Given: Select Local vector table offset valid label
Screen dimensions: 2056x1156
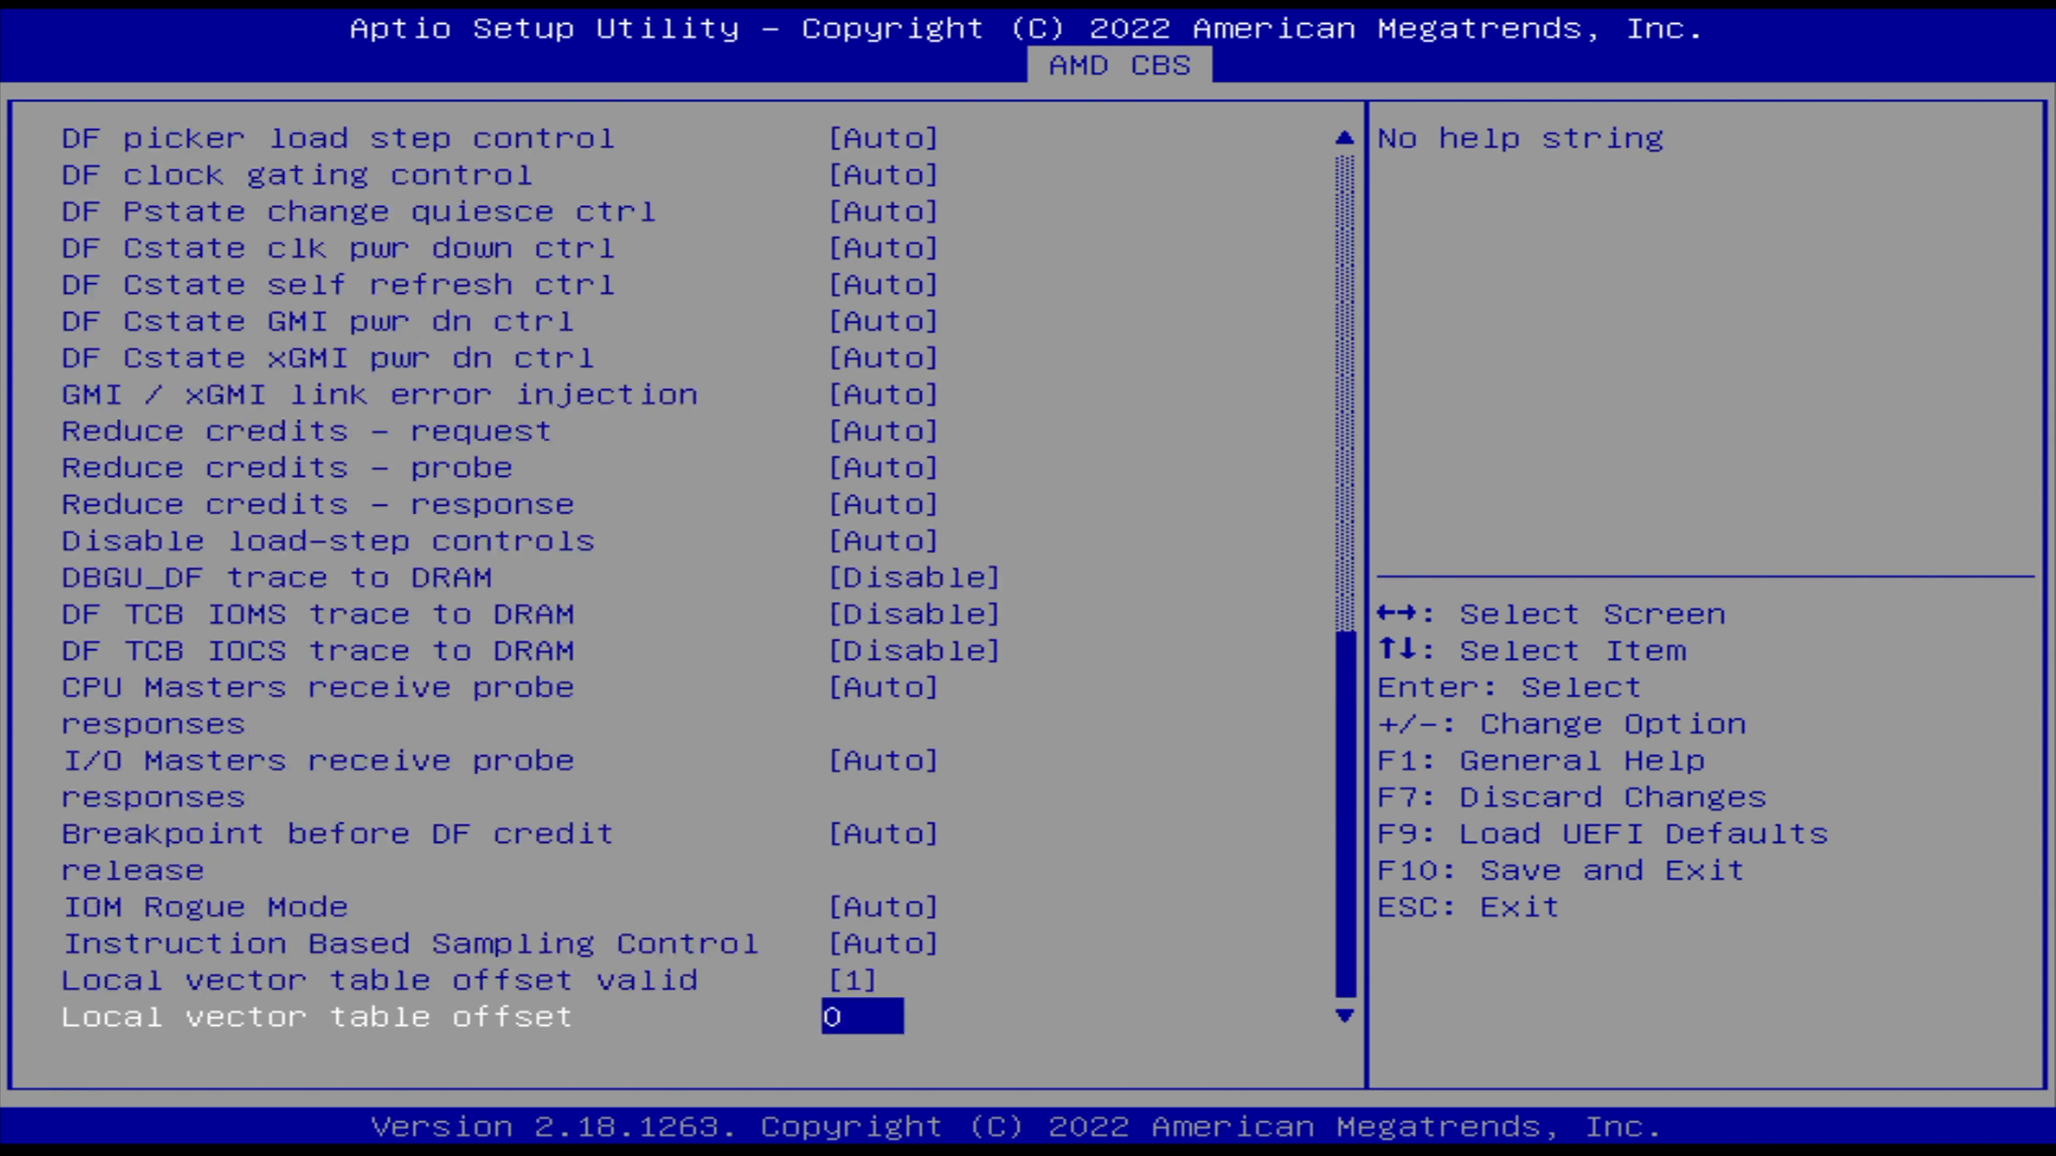Looking at the screenshot, I should point(379,980).
